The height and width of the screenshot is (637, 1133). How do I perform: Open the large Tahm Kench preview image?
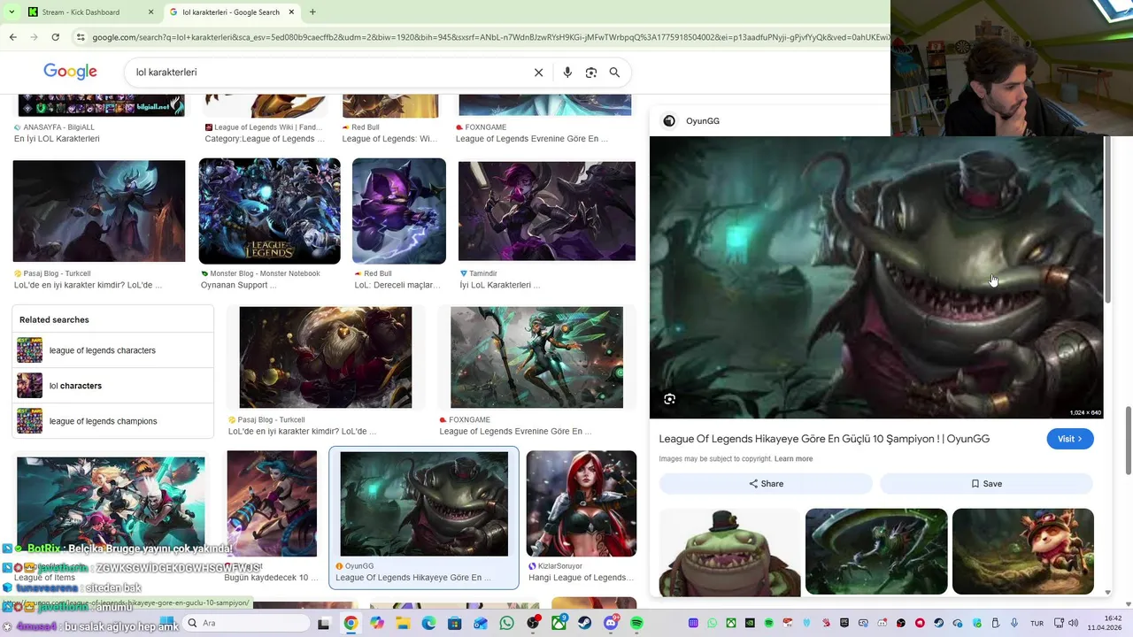point(876,277)
